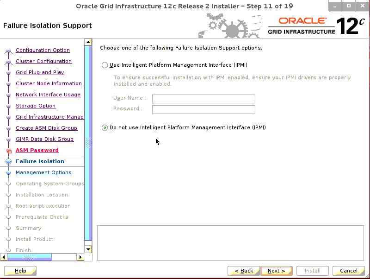Click the 'User Name :' label
The image size is (370, 279).
tap(130, 98)
